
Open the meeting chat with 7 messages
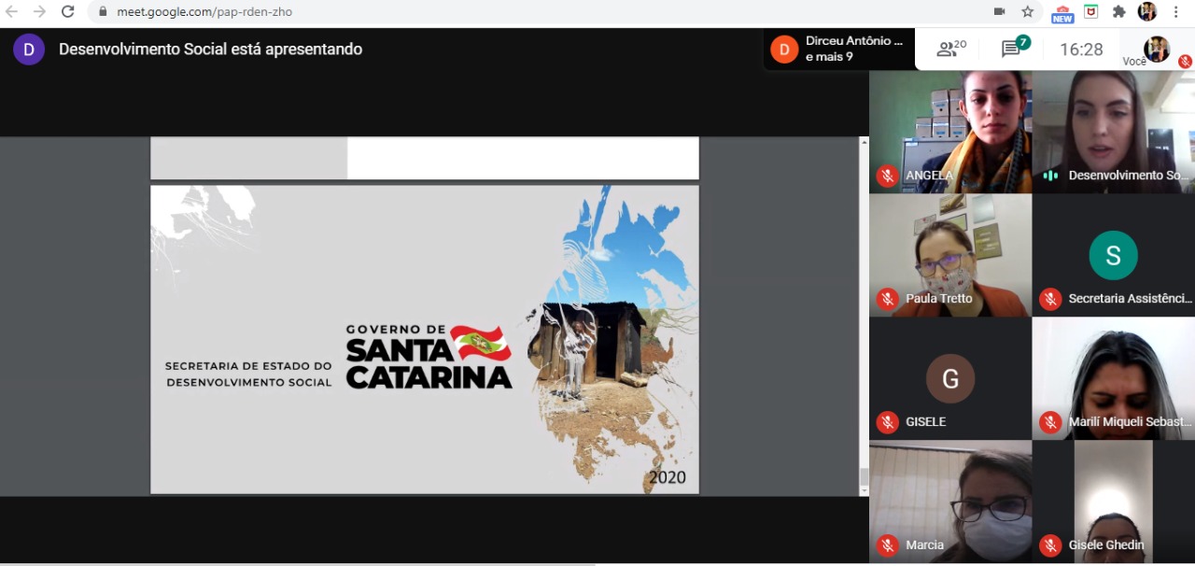tap(1016, 47)
